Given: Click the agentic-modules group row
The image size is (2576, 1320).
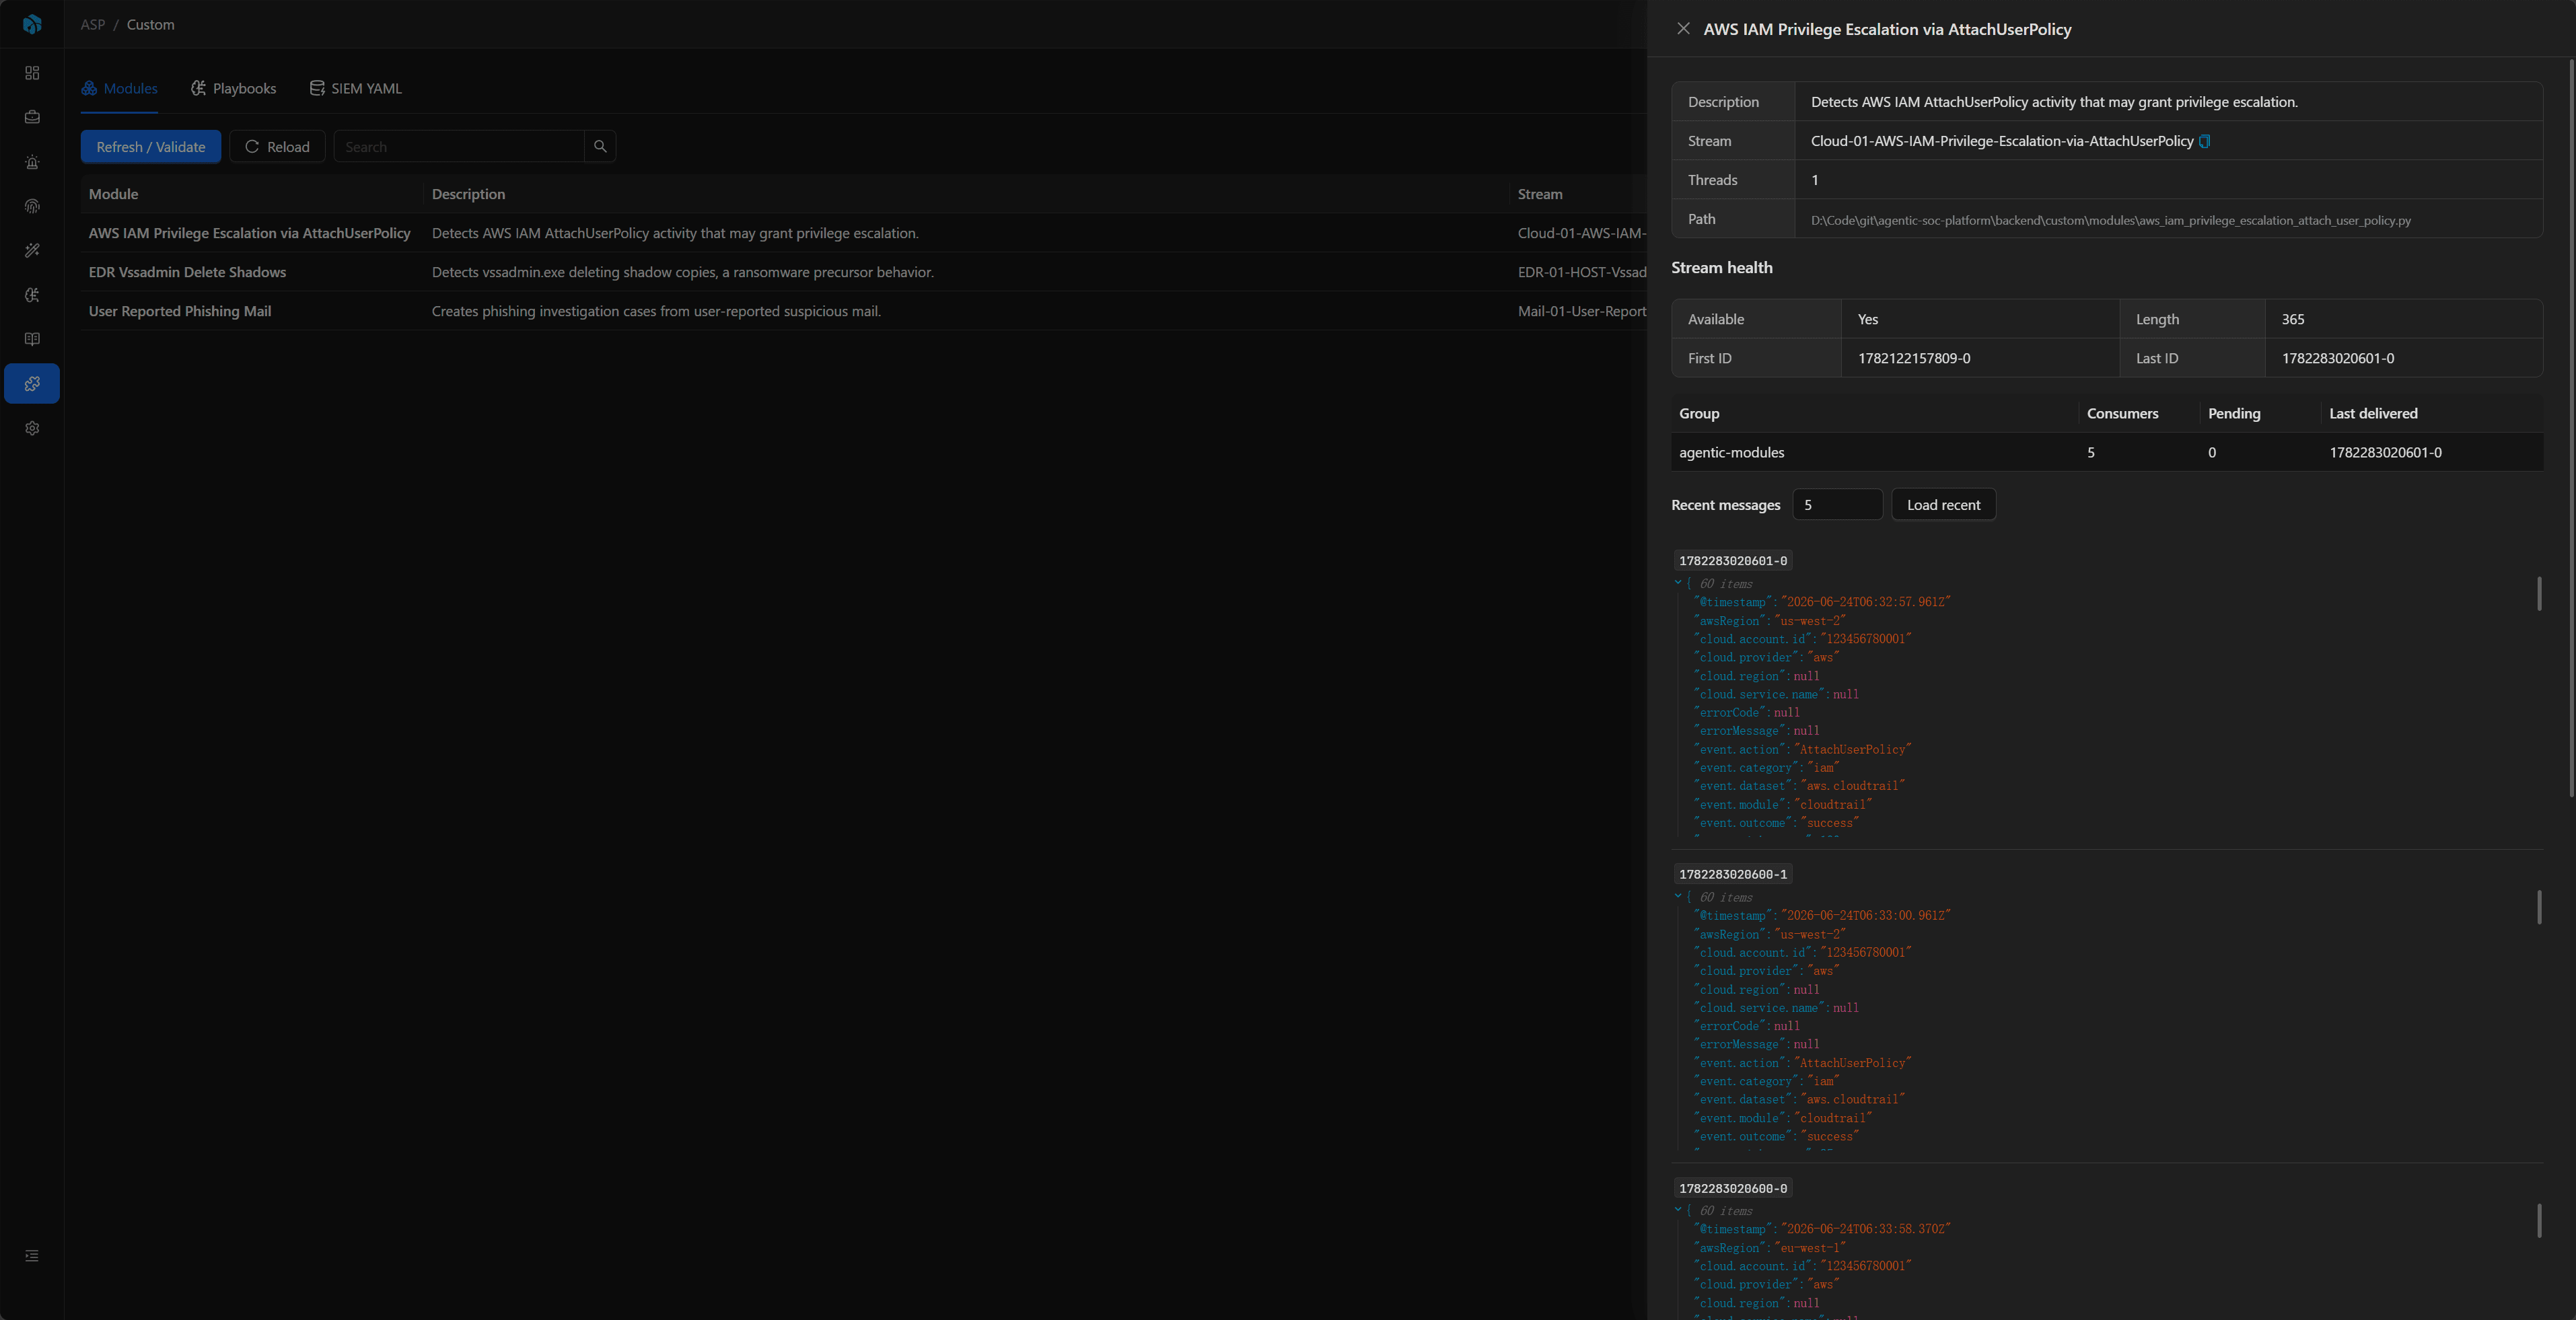Looking at the screenshot, I should click(x=2107, y=452).
